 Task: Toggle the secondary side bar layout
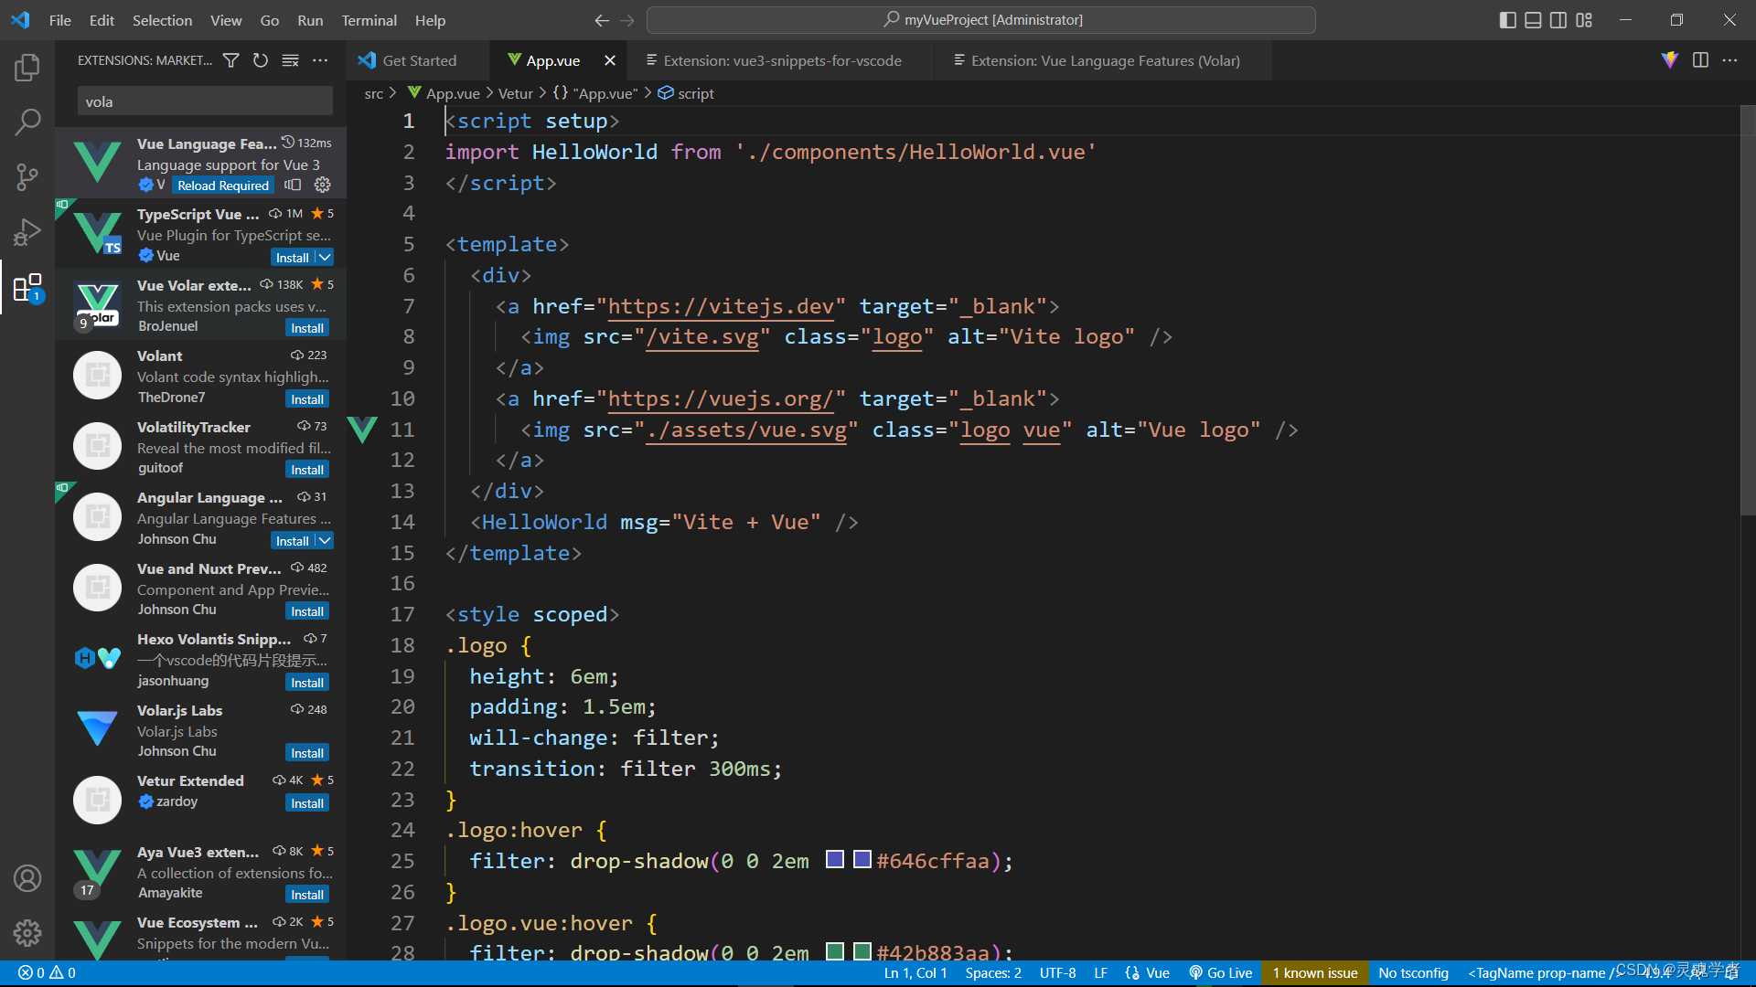click(x=1558, y=20)
